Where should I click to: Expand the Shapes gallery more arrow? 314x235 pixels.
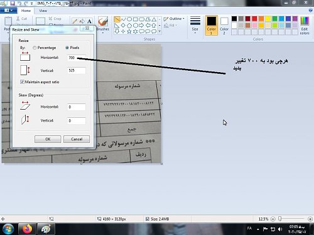[x=160, y=31]
